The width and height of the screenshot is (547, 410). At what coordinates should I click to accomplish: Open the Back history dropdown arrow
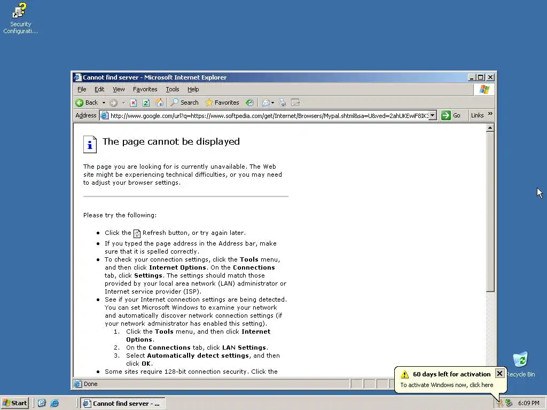click(x=104, y=102)
